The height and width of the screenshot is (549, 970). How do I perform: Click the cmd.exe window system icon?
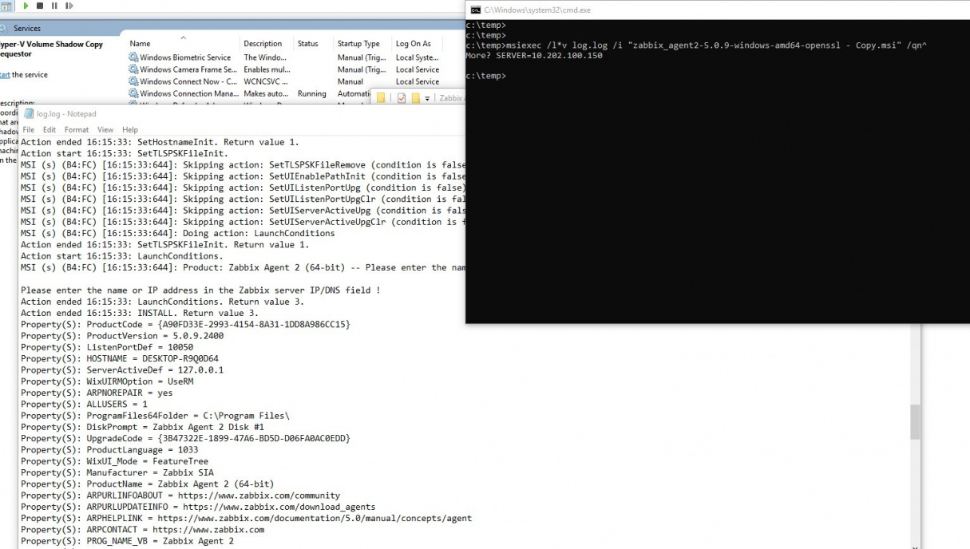coord(475,10)
